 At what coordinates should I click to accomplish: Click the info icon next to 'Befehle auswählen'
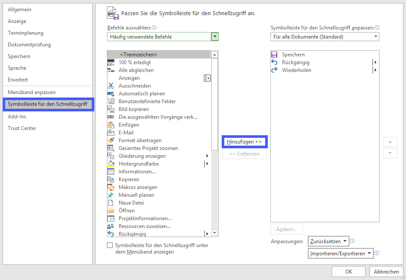pyautogui.click(x=154, y=28)
